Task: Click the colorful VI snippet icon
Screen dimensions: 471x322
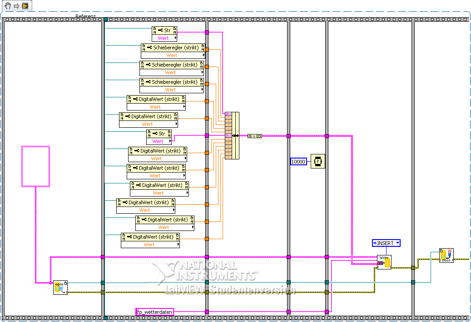Action: [x=25, y=6]
